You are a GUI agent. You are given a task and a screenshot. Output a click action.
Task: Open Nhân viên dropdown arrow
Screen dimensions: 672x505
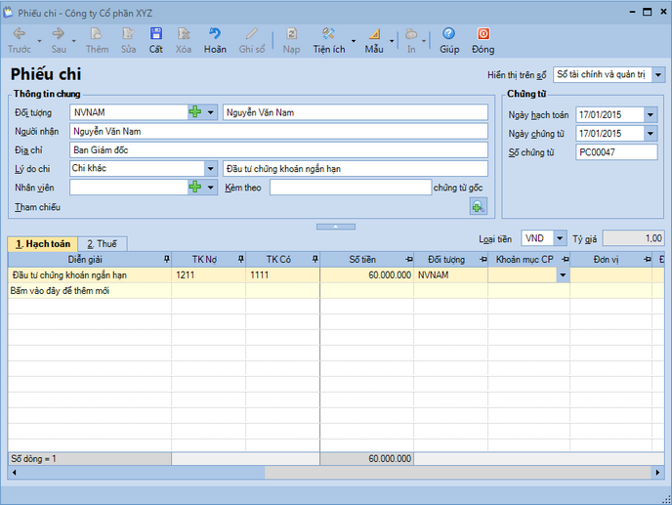[210, 188]
